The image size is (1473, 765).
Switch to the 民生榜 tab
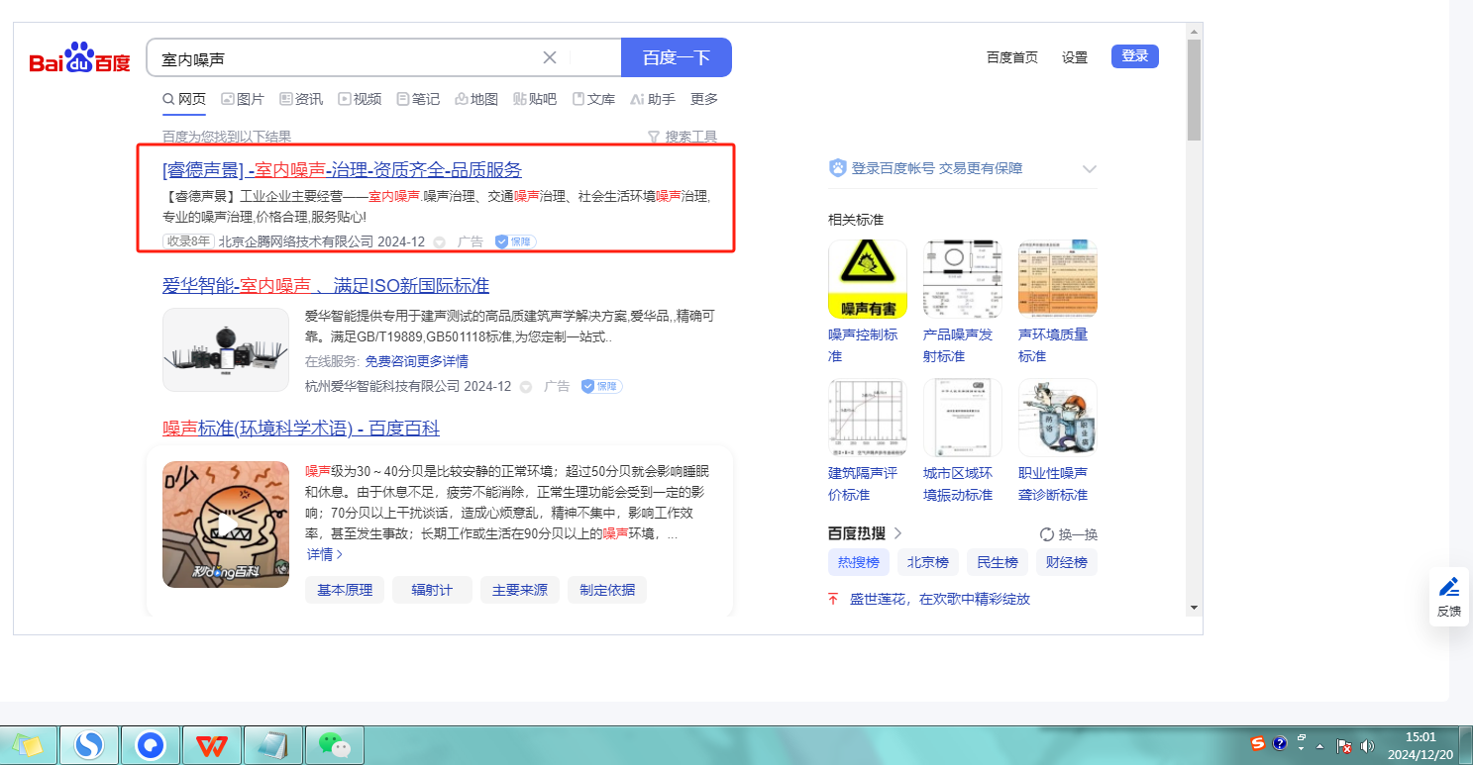[998, 562]
